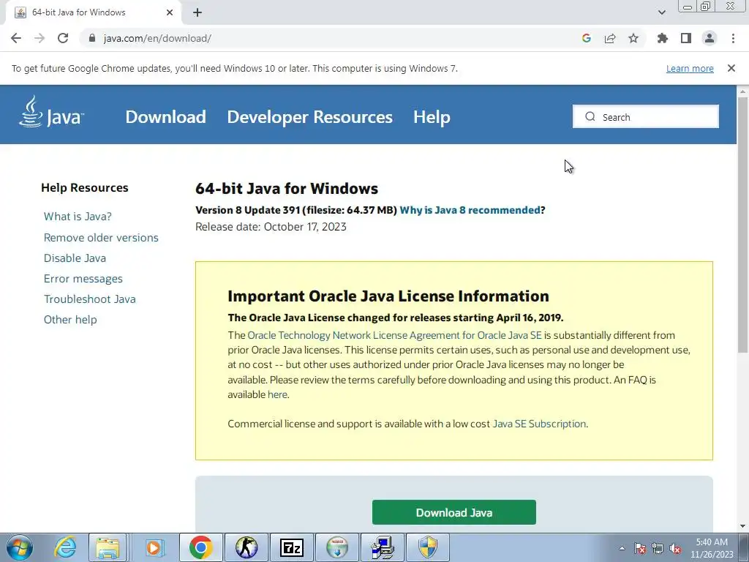
Task: Open the shield icon in taskbar
Action: pos(428,547)
